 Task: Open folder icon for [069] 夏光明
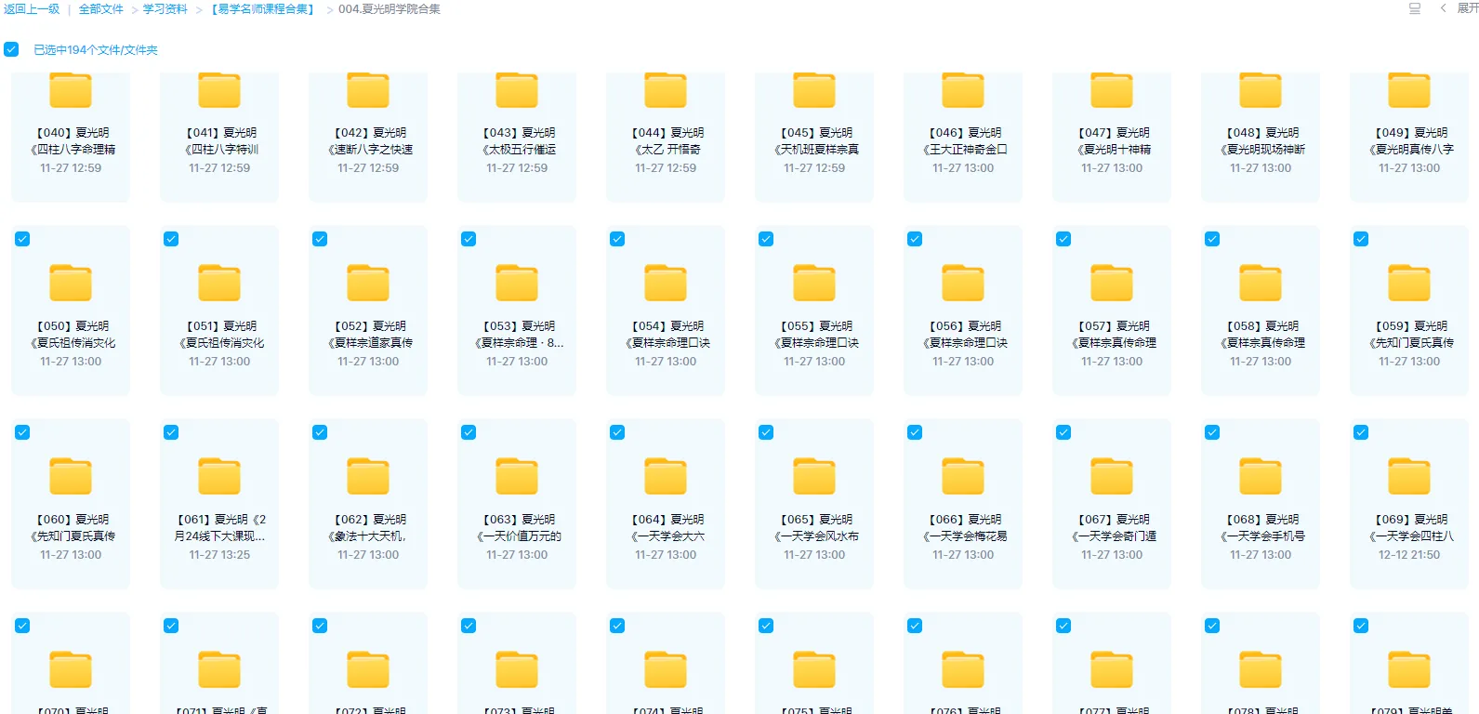1409,476
